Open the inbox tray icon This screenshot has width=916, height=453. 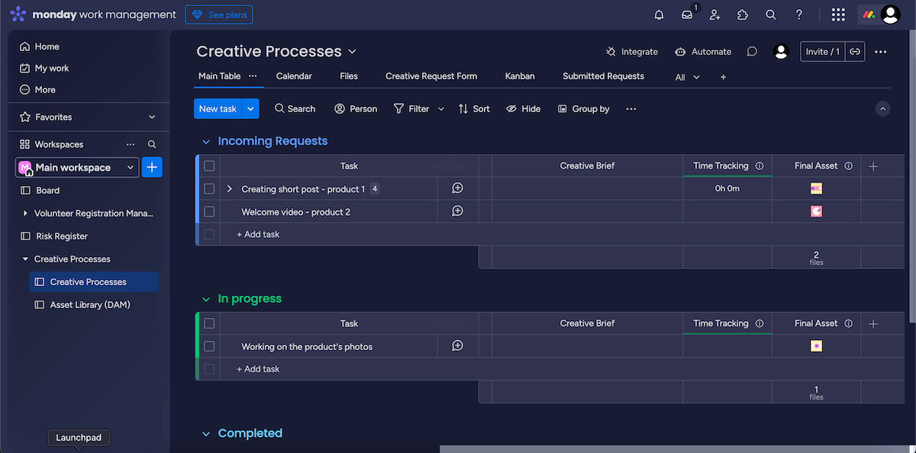(x=687, y=14)
